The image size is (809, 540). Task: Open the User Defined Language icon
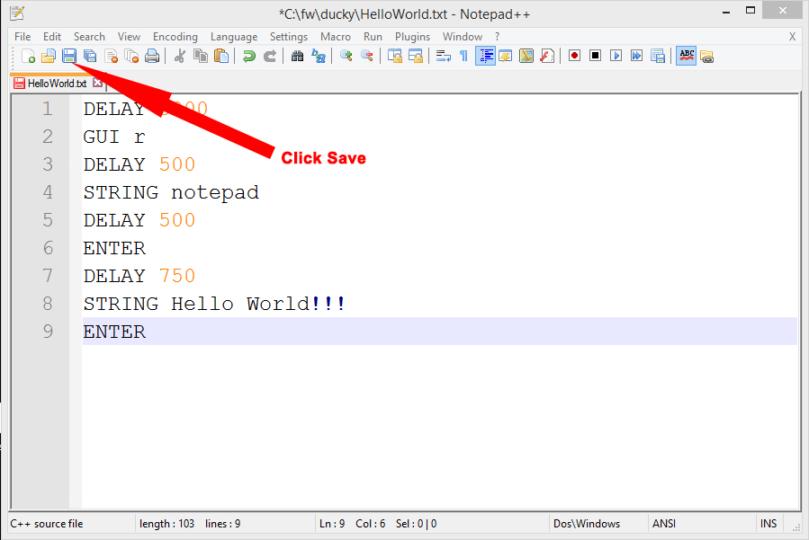[506, 56]
